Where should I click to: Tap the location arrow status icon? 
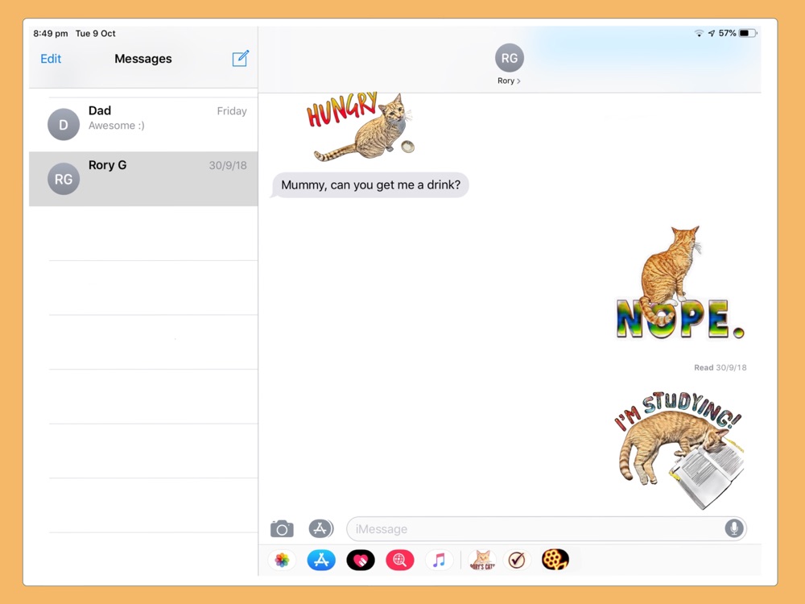712,33
